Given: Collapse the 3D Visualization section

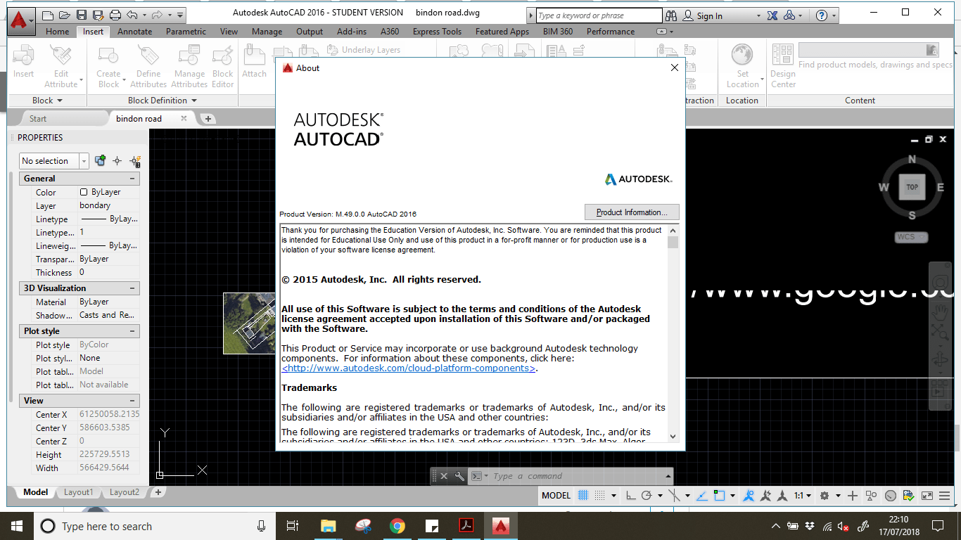Looking at the screenshot, I should click(132, 288).
